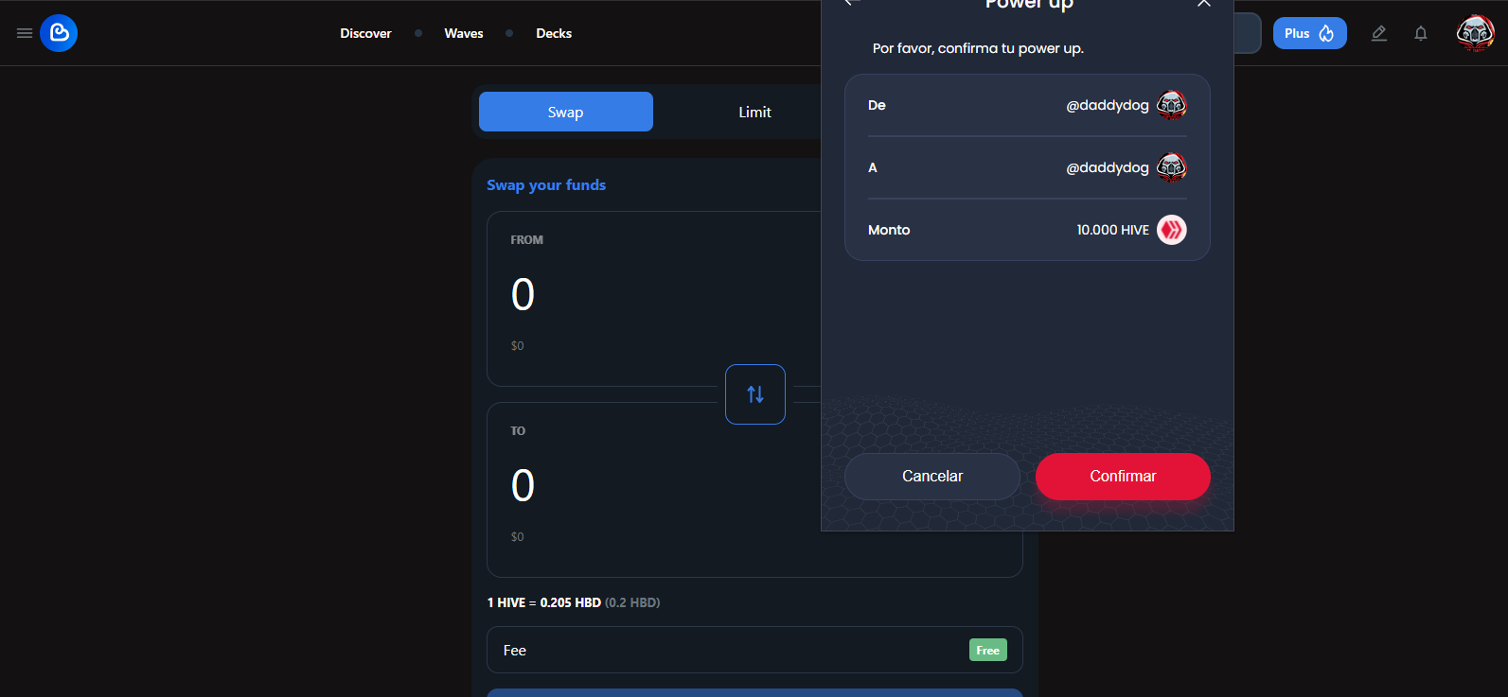Click the Free fee badge
Screen dimensions: 1508x697
(x=987, y=650)
